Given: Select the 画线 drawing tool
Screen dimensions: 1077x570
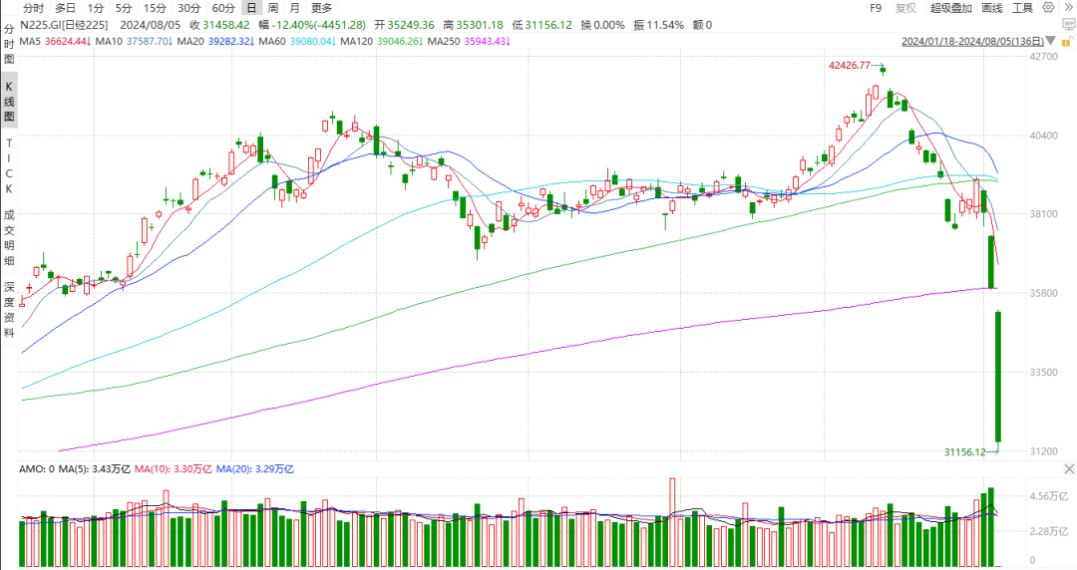Looking at the screenshot, I should [991, 8].
